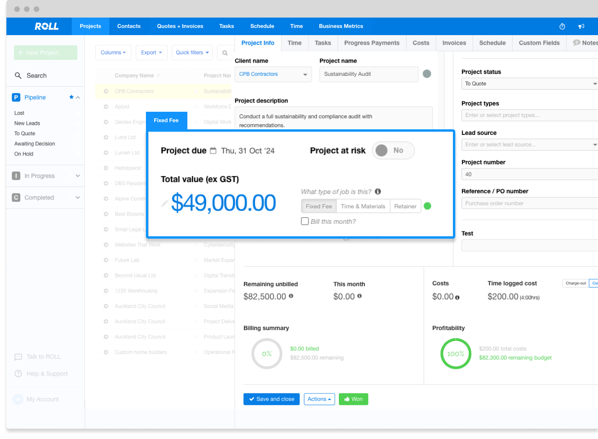Viewport: 598px width, 439px height.
Task: Click the Save and close button
Action: point(271,399)
